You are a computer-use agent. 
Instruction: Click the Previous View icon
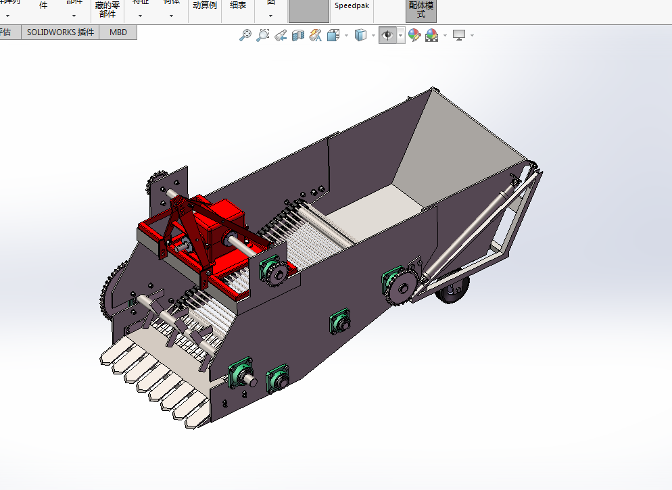tap(281, 35)
